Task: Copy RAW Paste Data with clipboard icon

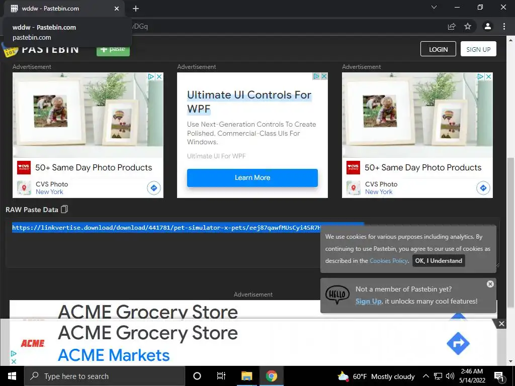Action: [64, 209]
